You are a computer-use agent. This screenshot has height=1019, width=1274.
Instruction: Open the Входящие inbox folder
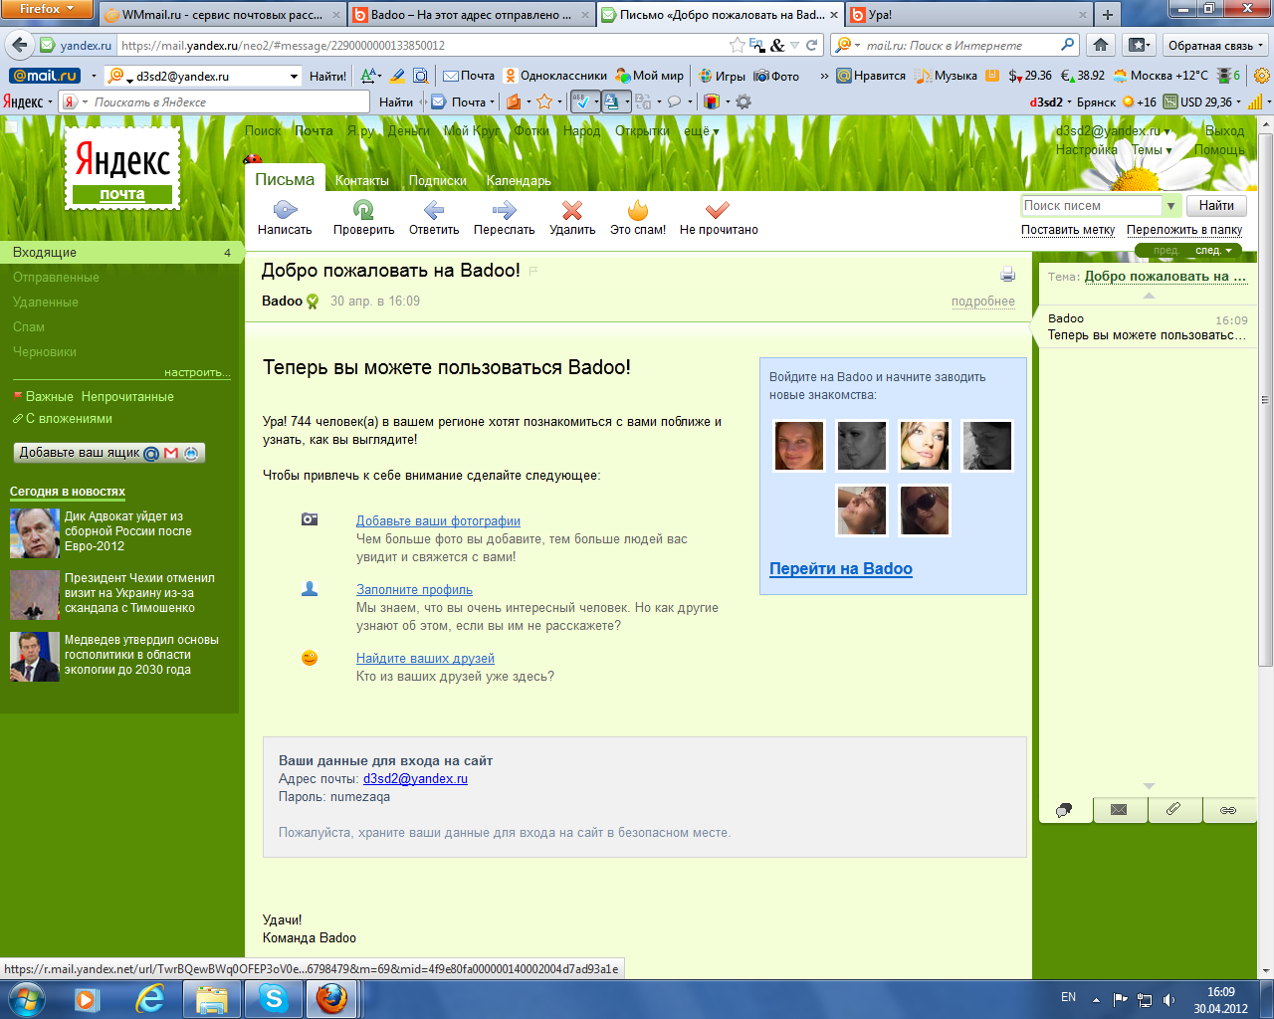tap(119, 253)
